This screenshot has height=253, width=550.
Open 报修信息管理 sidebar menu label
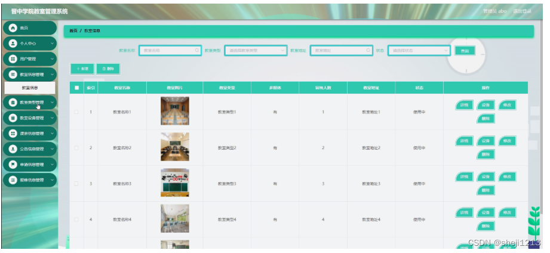point(32,180)
